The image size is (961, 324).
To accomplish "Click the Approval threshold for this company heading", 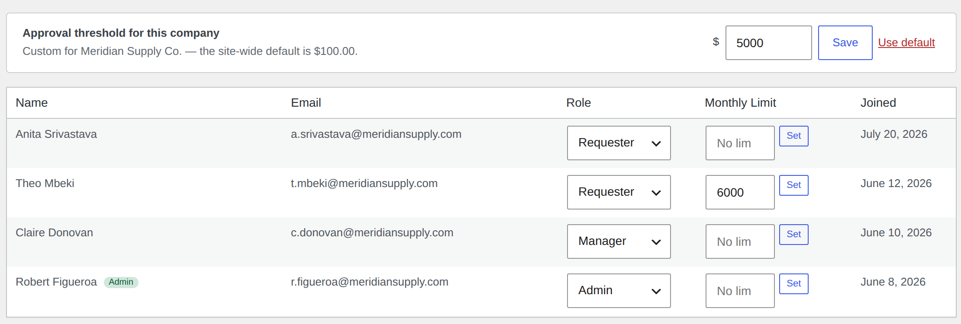I will pyautogui.click(x=121, y=33).
